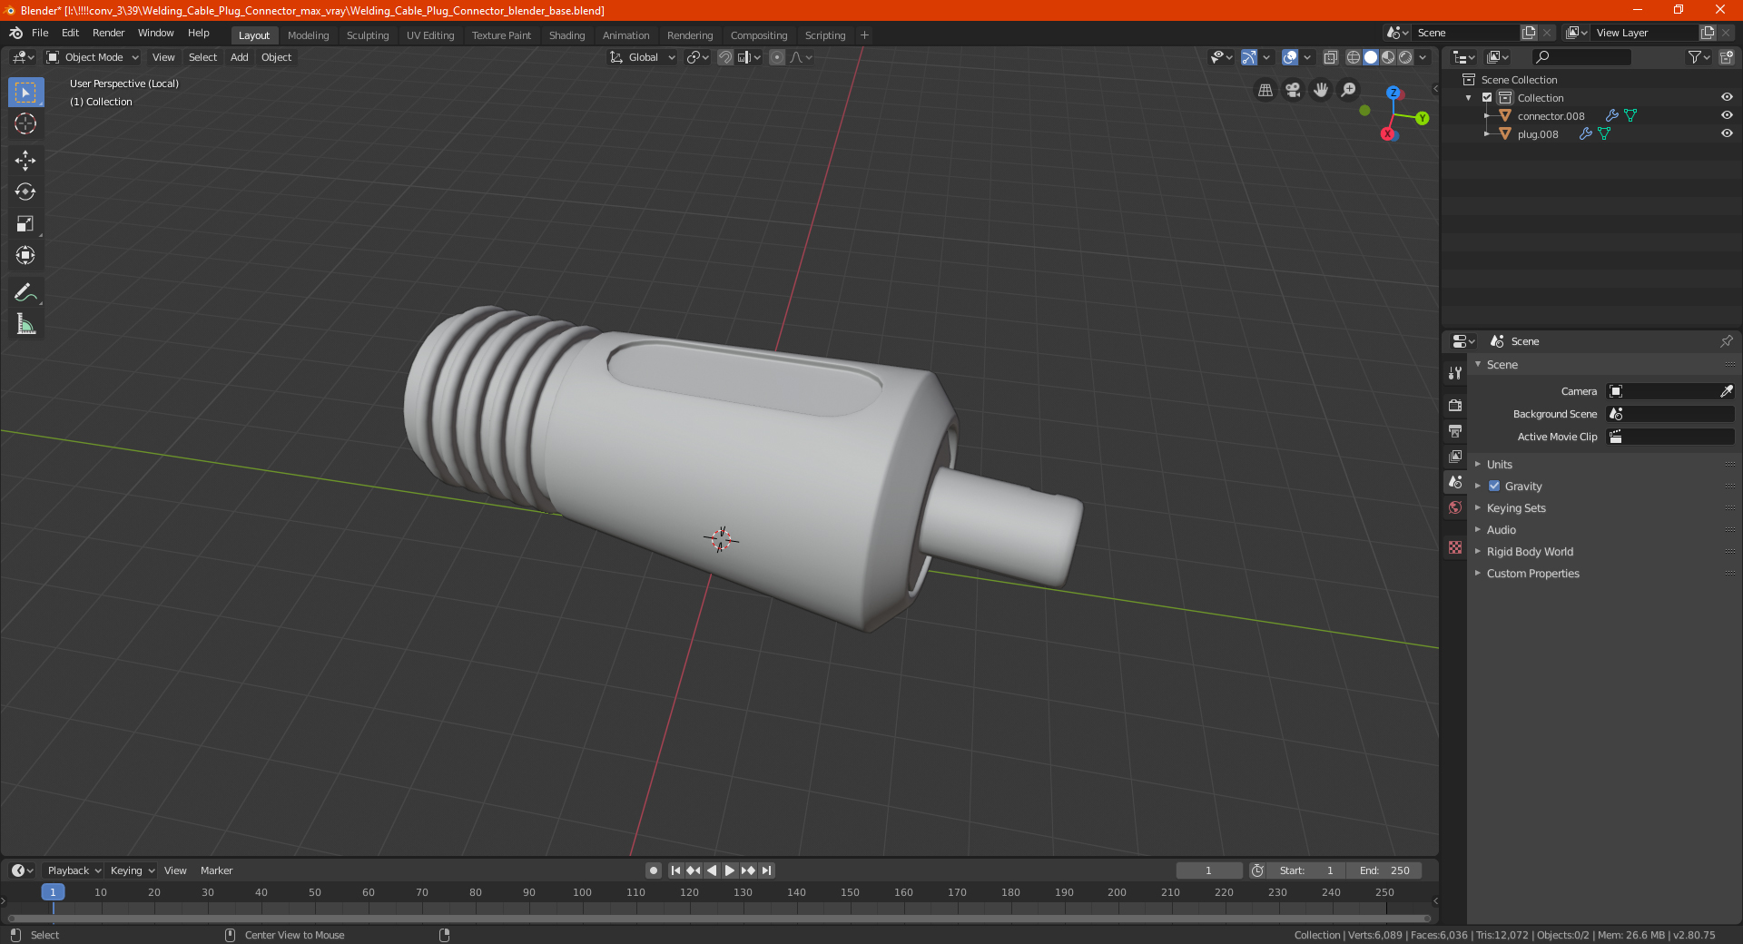Open the Output properties tab
Viewport: 1743px width, 944px height.
[x=1455, y=430]
